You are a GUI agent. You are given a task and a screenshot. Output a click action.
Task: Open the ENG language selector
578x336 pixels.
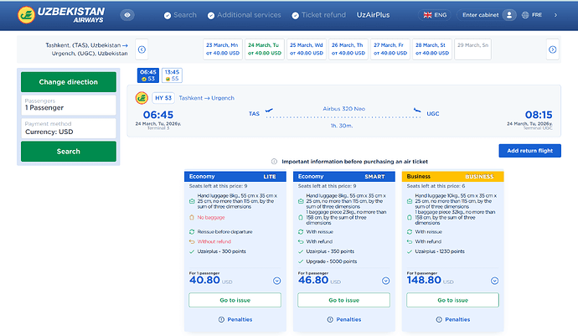tap(435, 15)
